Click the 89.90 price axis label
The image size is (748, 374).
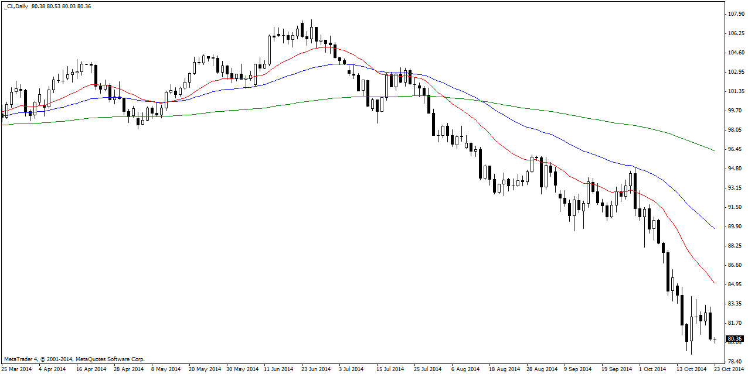click(735, 227)
